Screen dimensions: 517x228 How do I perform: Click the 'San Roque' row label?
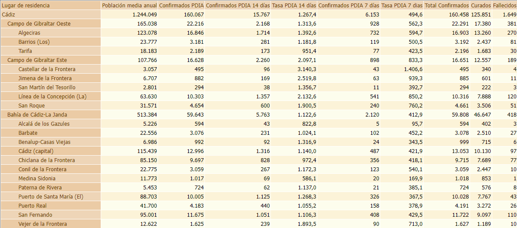click(31, 106)
